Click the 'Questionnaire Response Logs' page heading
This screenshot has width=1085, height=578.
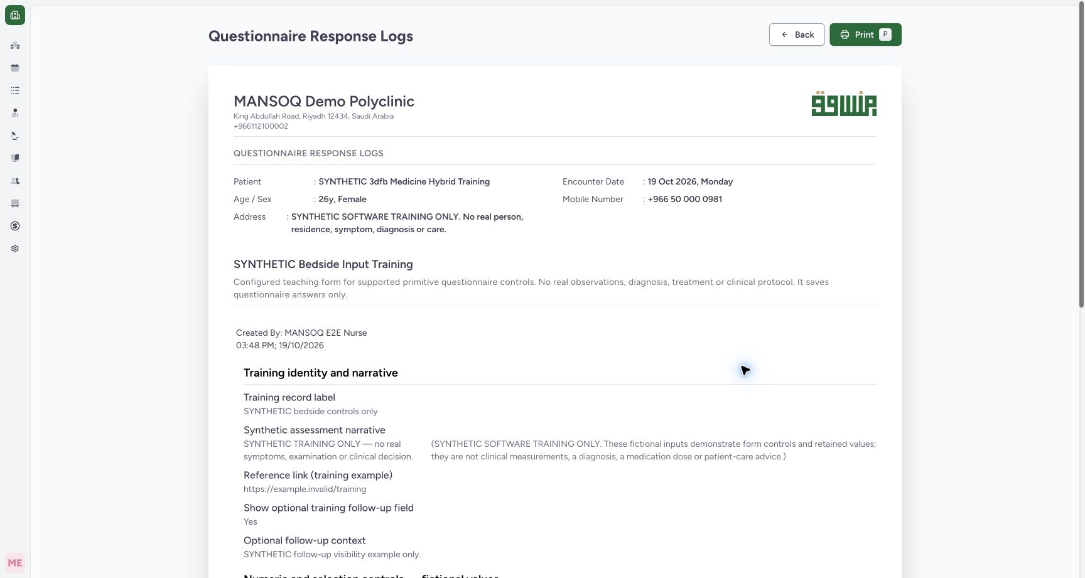[x=311, y=36]
